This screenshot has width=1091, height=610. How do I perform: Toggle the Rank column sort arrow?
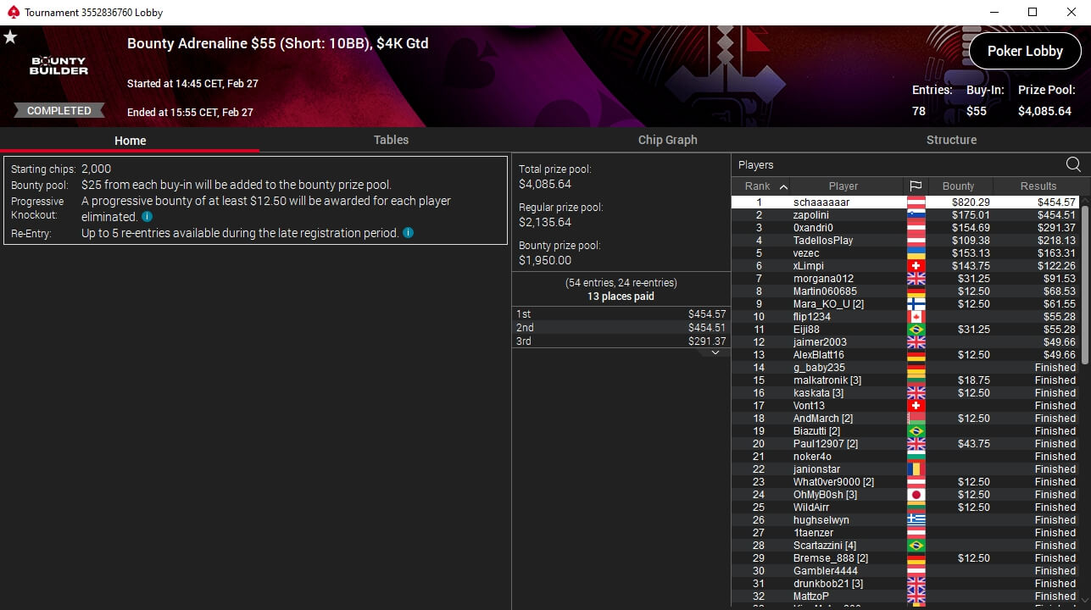[x=783, y=186]
